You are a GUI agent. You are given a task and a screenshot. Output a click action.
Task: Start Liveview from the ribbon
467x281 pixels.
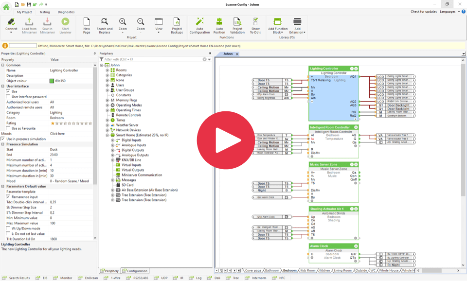pyautogui.click(x=65, y=22)
